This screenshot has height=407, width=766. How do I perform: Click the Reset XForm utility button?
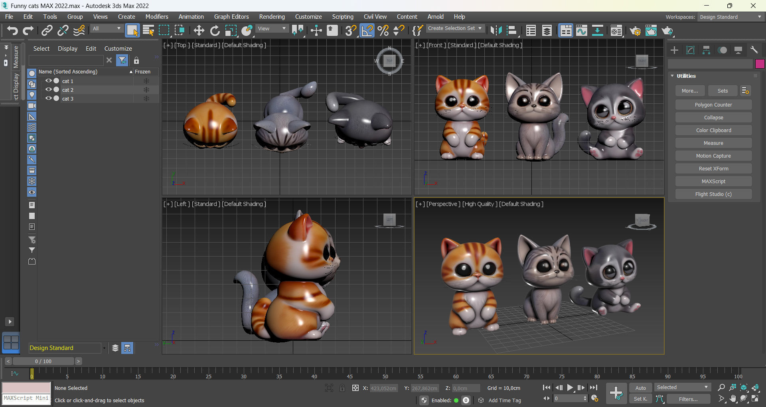[x=713, y=169]
